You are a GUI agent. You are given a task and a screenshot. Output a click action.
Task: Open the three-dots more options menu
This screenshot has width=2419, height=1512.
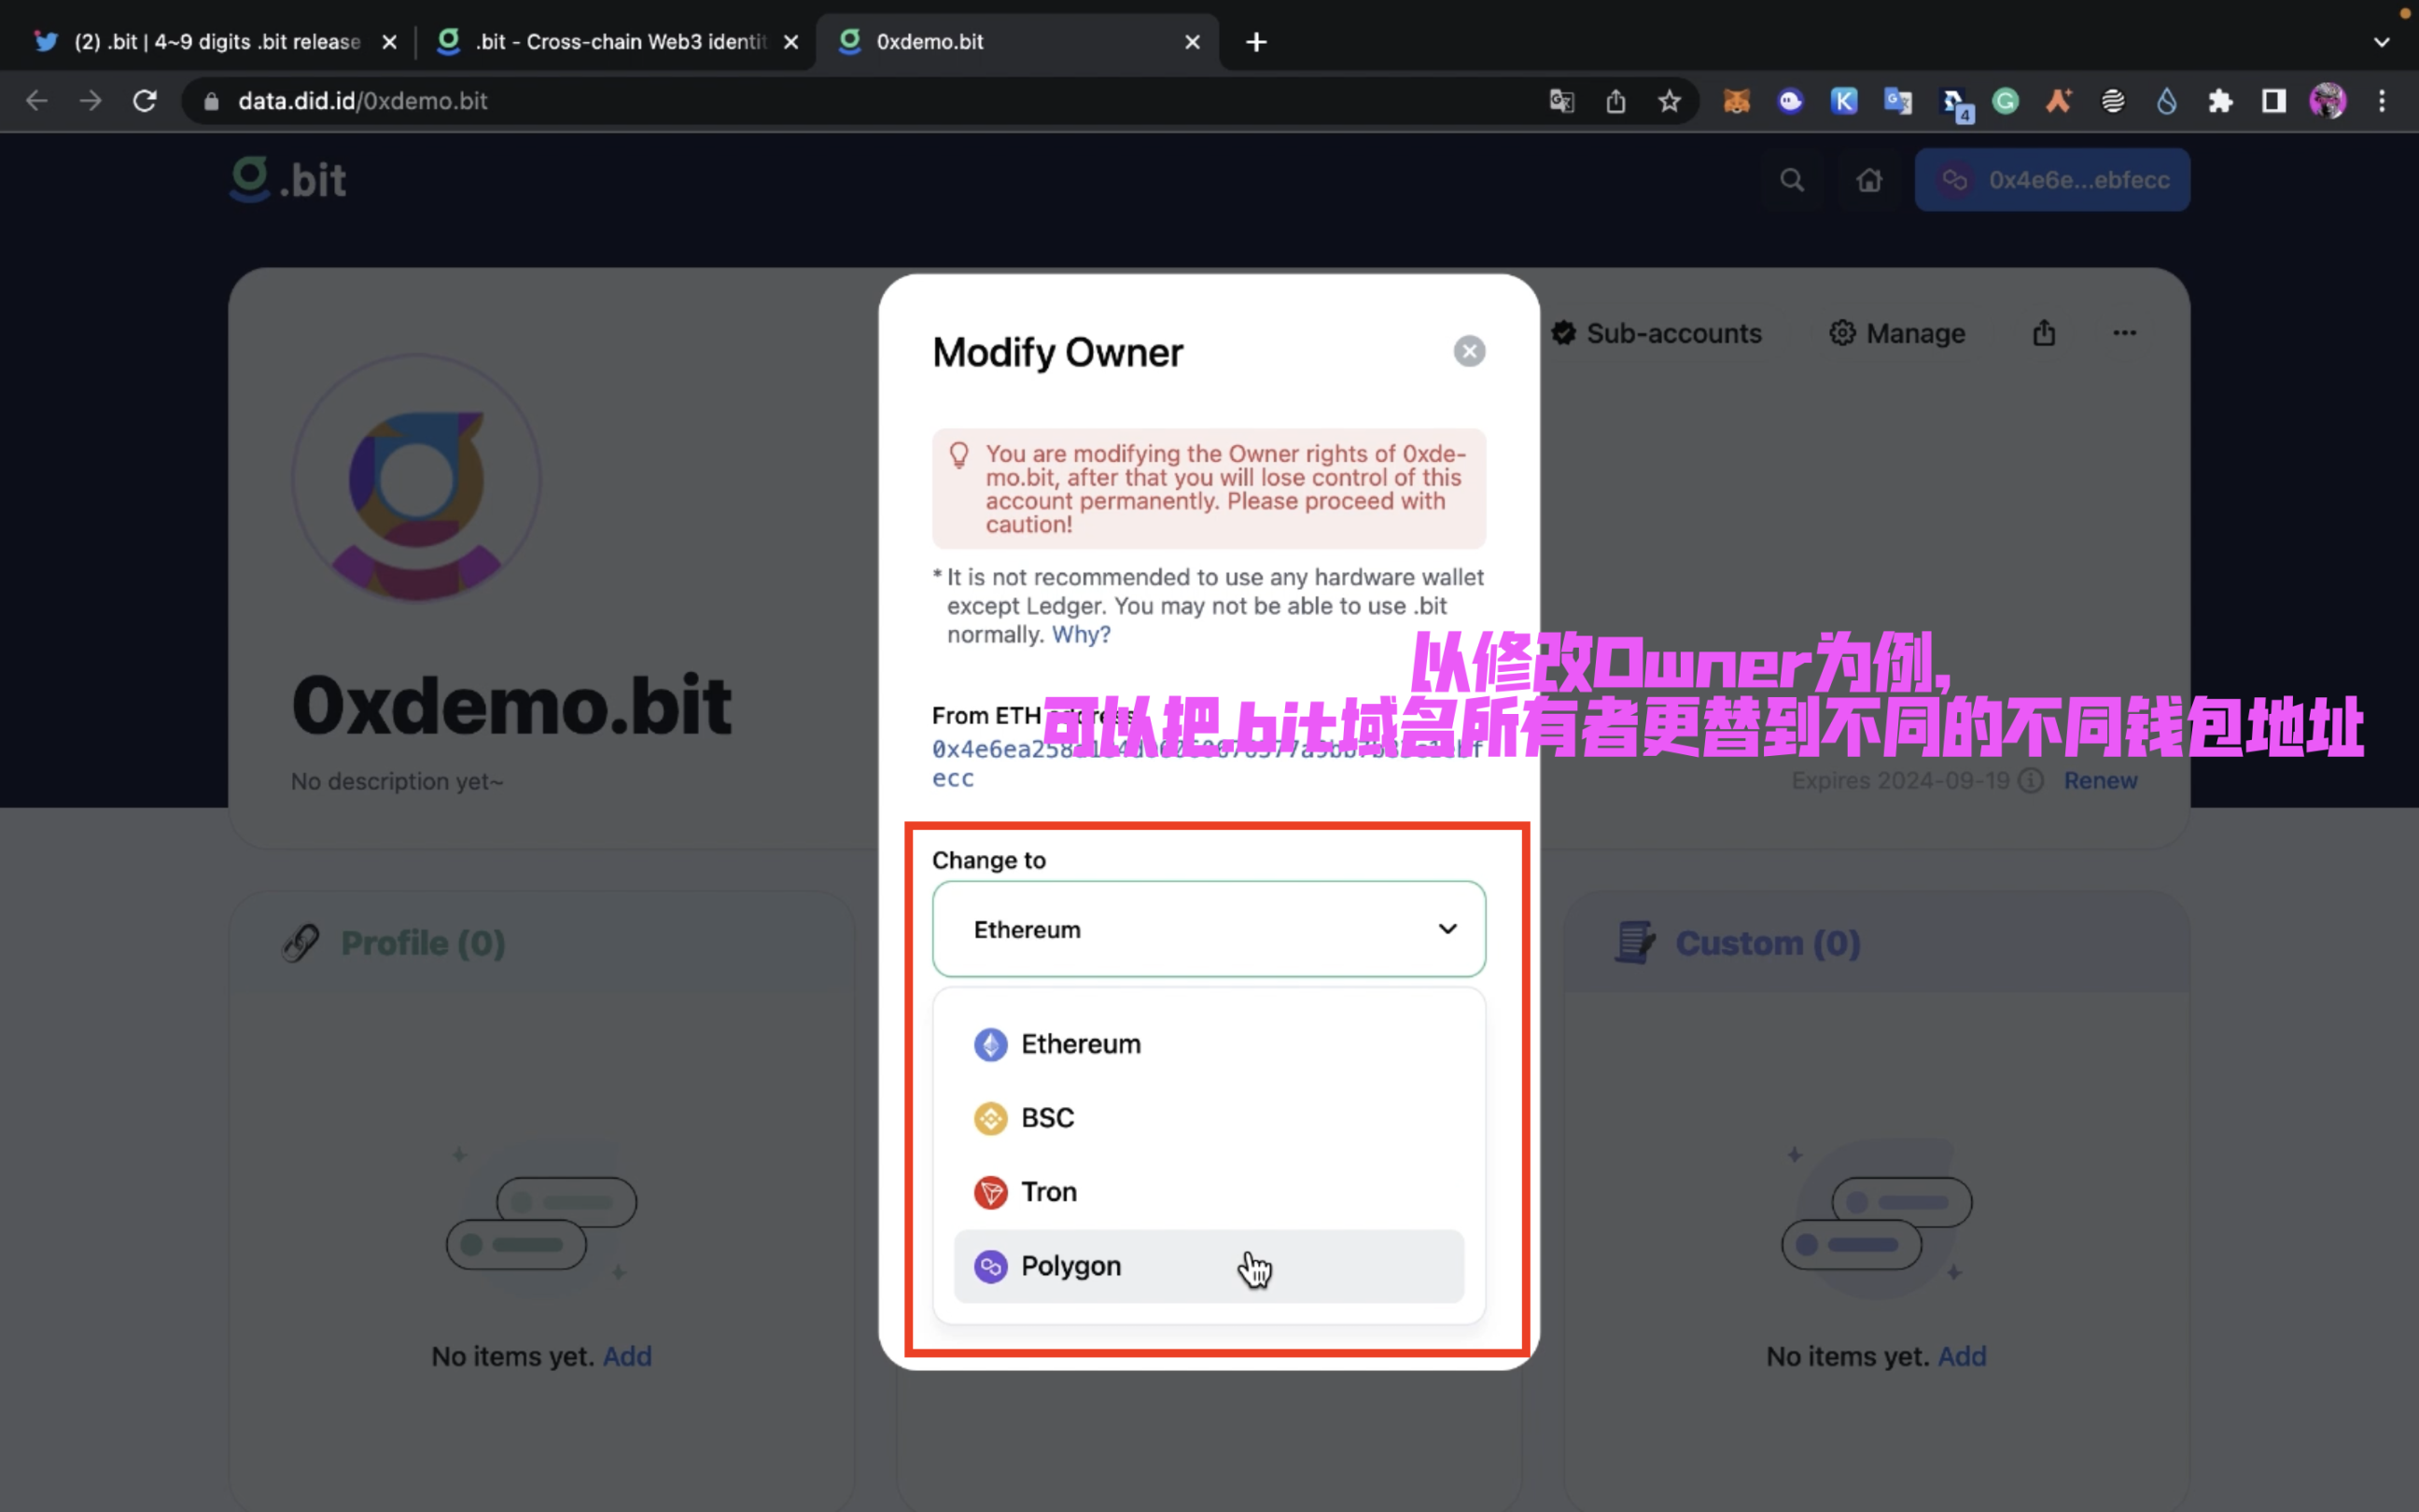pyautogui.click(x=2124, y=333)
